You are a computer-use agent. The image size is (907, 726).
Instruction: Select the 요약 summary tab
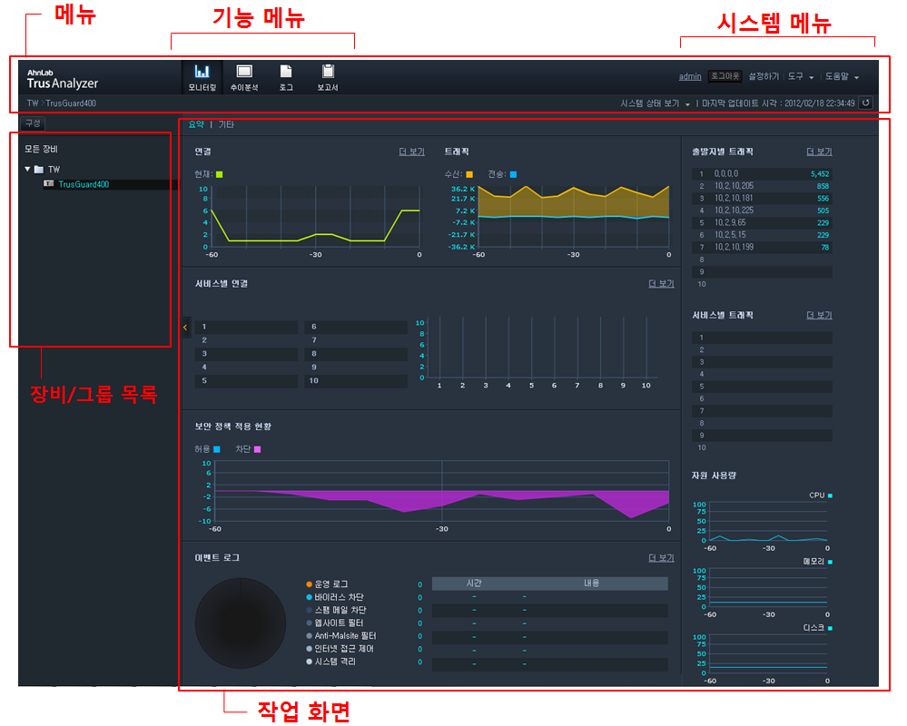(x=196, y=124)
